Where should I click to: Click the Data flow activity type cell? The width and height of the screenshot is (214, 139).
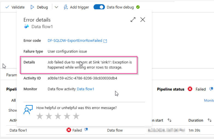pyautogui.click(x=115, y=130)
